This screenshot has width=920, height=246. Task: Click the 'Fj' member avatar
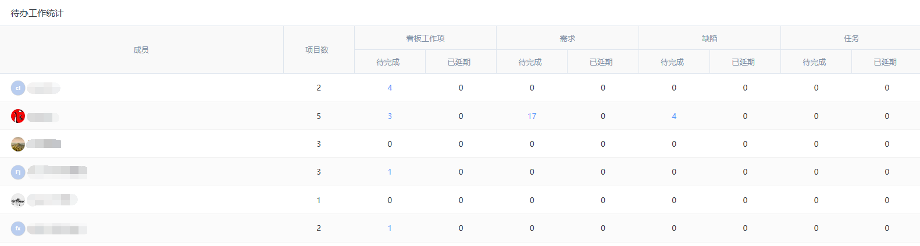pos(18,172)
